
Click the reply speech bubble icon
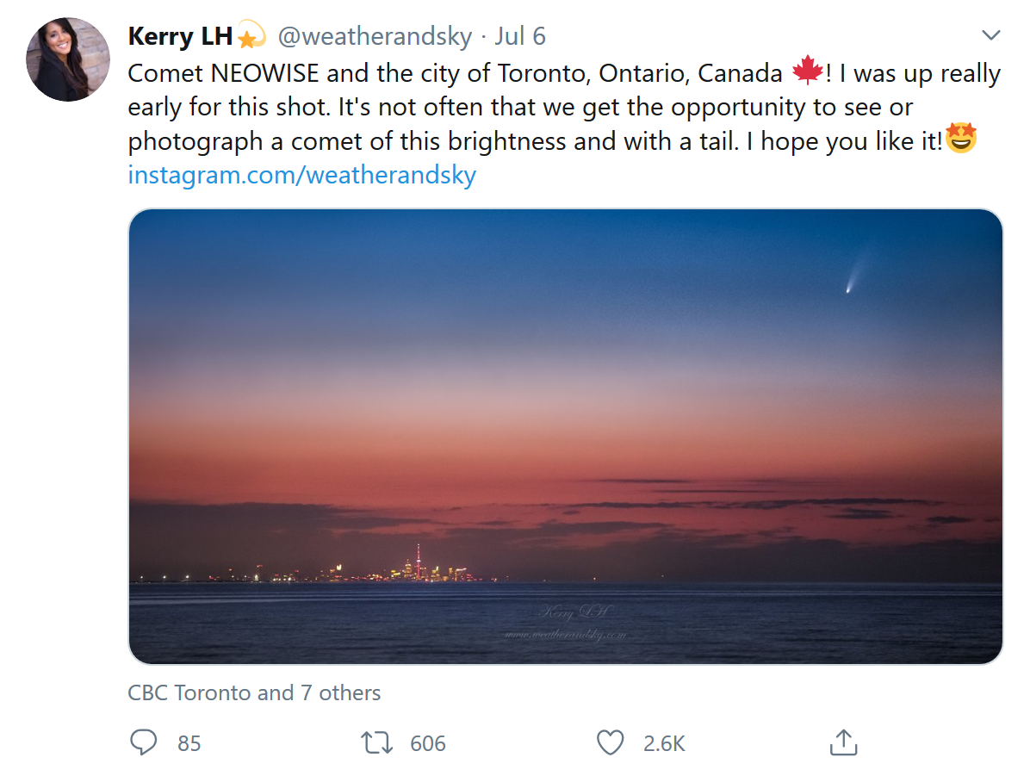coord(143,742)
